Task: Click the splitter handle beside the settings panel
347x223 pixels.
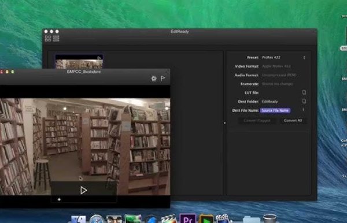Action: pos(224,123)
